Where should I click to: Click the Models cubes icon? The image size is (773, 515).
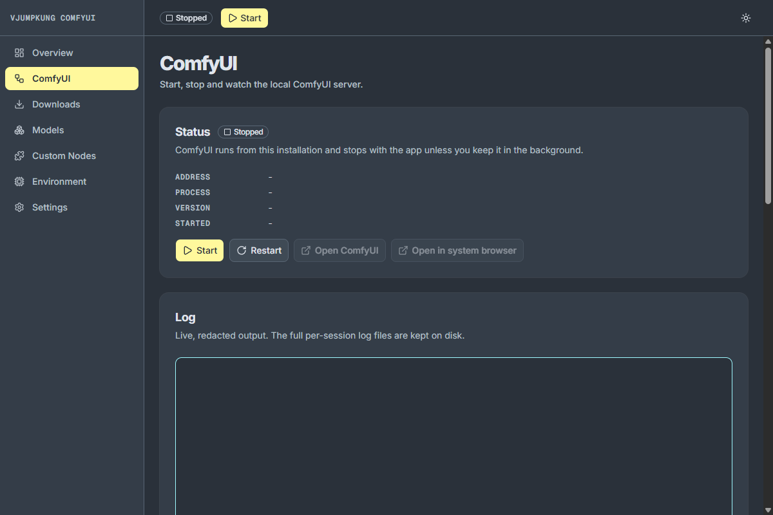coord(19,130)
